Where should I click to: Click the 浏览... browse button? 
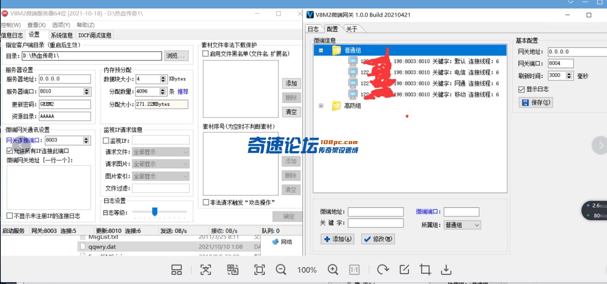pyautogui.click(x=176, y=56)
